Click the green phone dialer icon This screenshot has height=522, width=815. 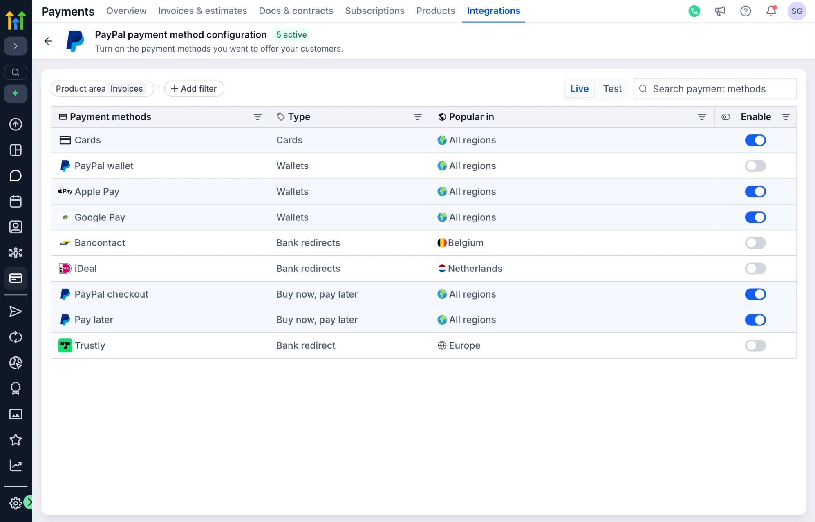(x=694, y=11)
